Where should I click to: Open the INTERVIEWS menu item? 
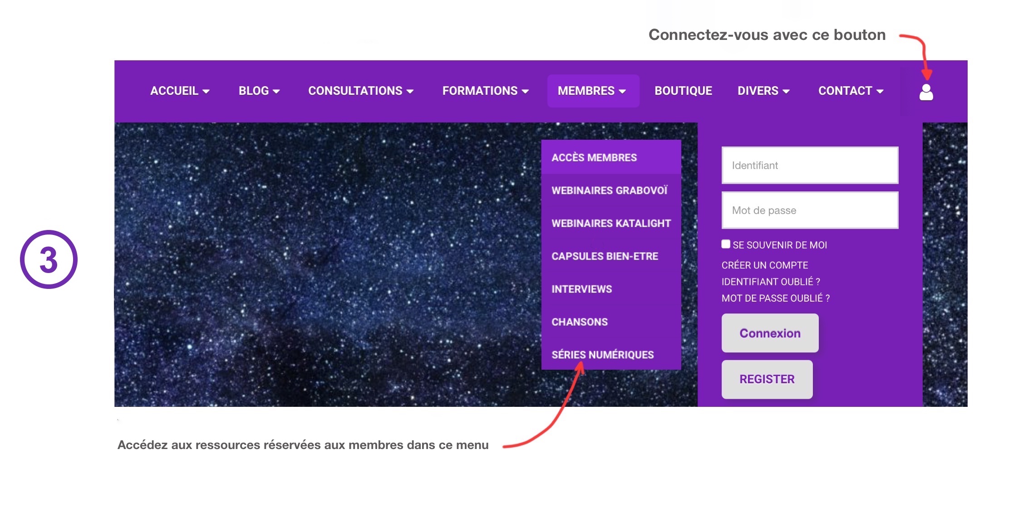(x=611, y=289)
